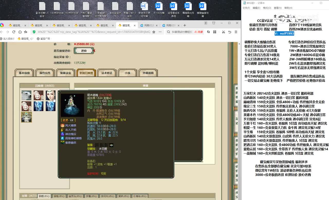
Task: Click the 风火燎原 skill icon
Action: pyautogui.click(x=62, y=125)
